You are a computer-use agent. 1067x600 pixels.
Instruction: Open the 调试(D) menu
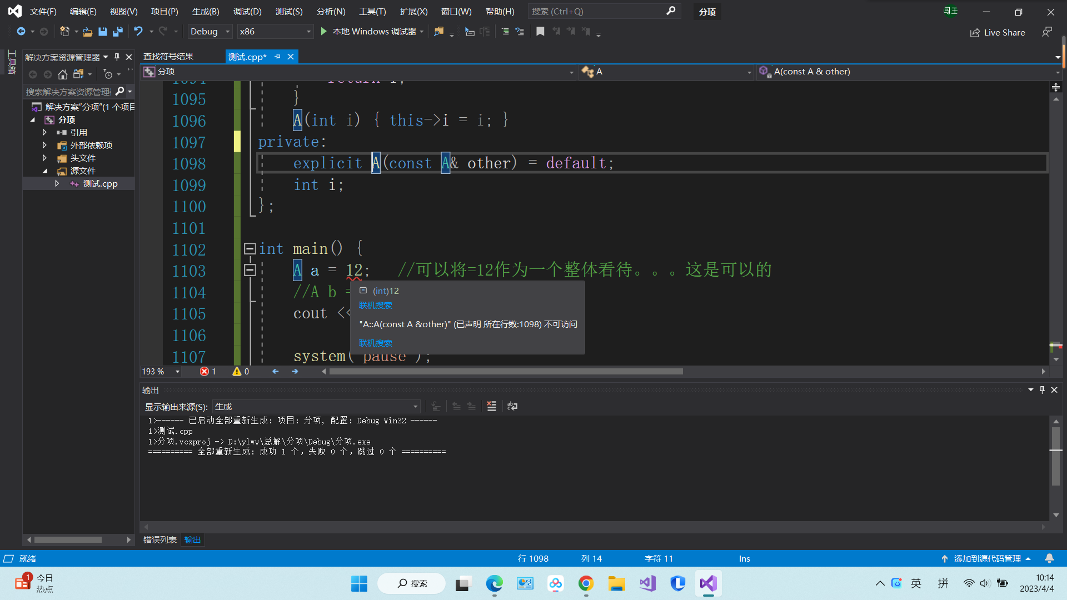[x=247, y=11]
